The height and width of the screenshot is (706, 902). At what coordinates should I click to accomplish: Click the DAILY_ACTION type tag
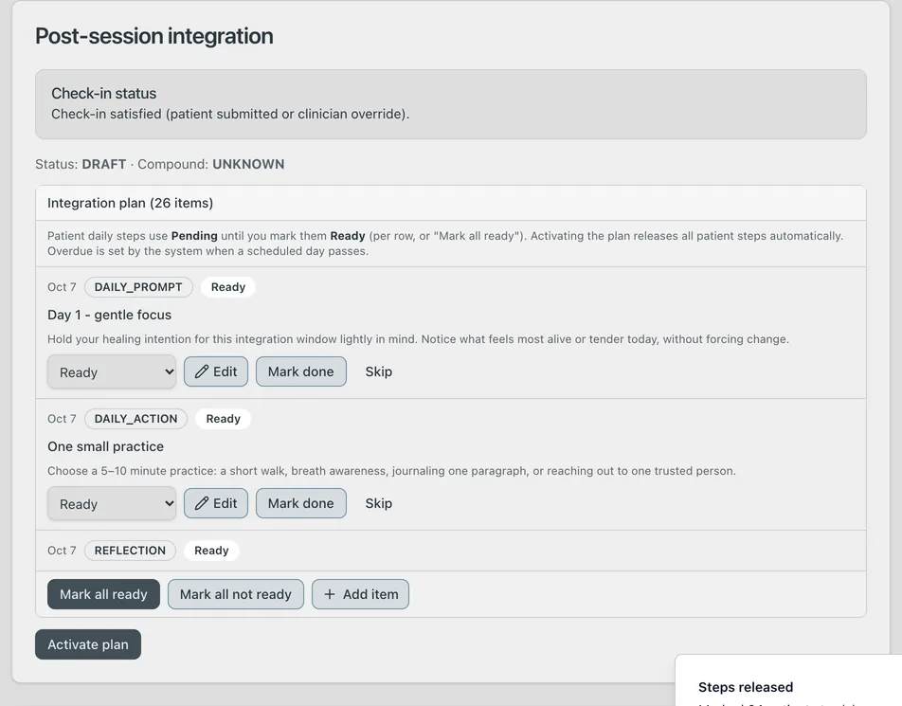click(135, 419)
